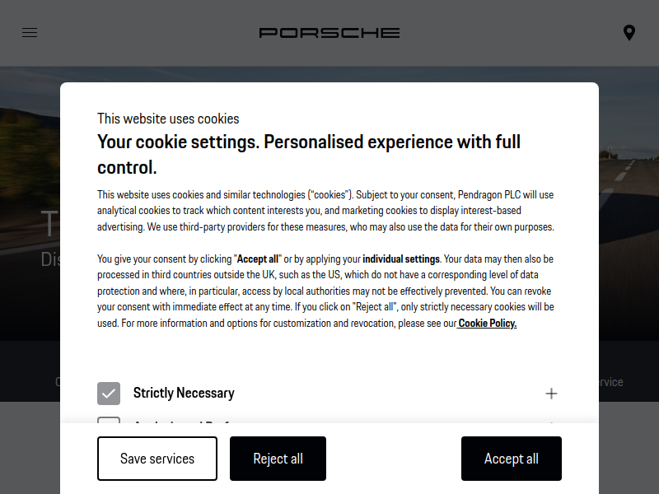This screenshot has height=494, width=659.
Task: Click the "This website uses cookies" subtitle
Action: (168, 119)
